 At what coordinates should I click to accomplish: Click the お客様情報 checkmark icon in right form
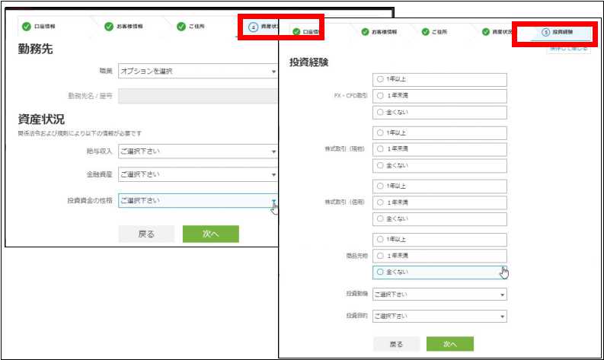[365, 33]
